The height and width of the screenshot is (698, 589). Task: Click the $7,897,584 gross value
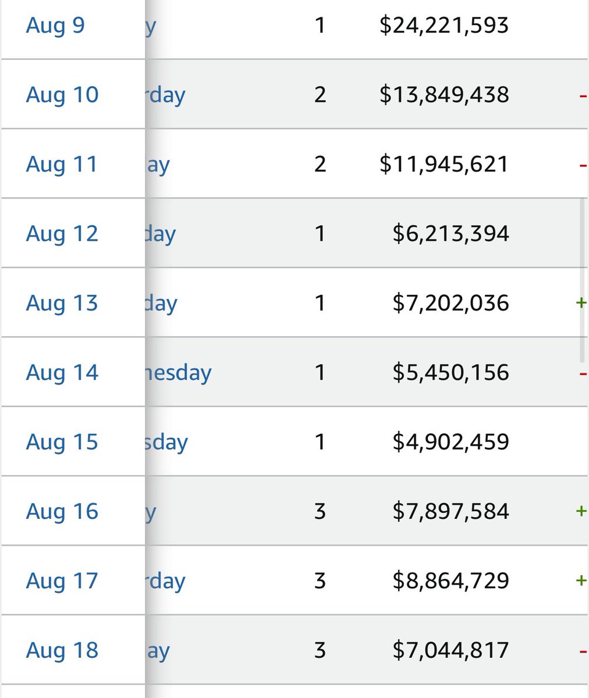coord(450,512)
